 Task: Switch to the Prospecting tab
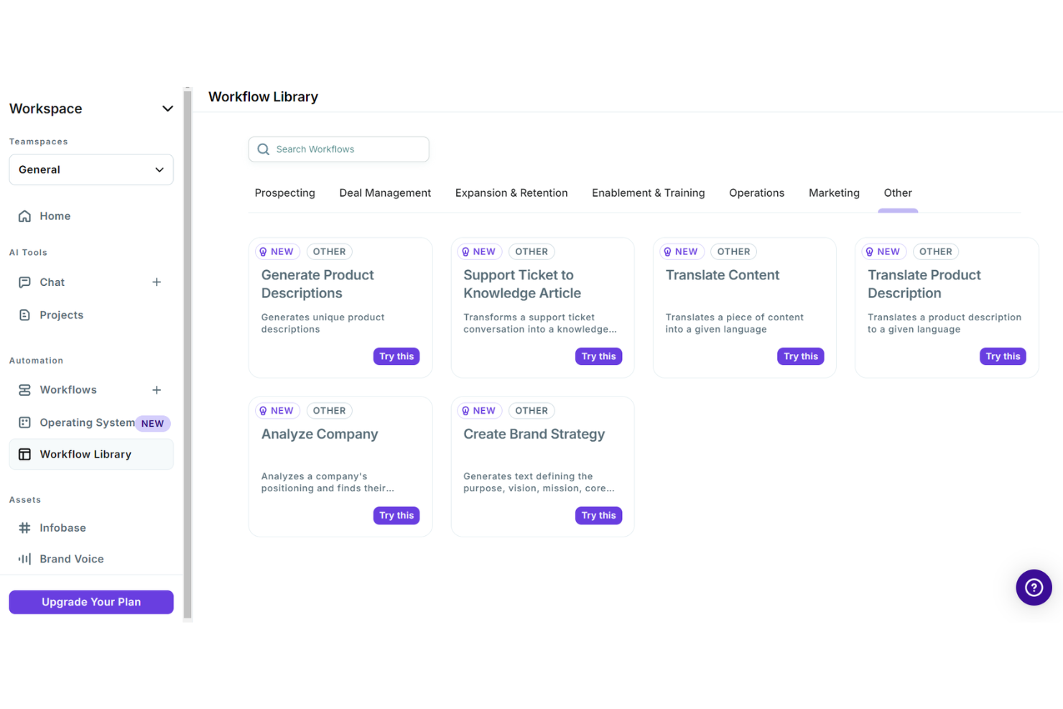click(284, 193)
